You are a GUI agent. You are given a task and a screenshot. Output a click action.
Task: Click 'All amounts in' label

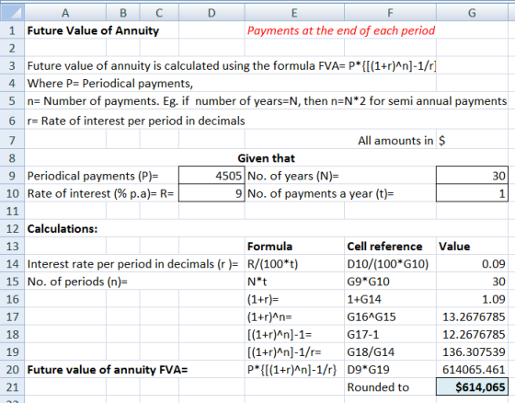point(395,141)
